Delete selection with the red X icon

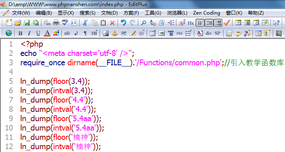112,23
